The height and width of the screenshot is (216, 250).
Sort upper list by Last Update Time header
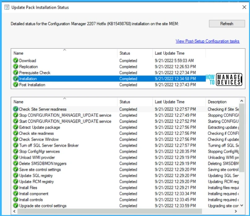pyautogui.click(x=179, y=53)
